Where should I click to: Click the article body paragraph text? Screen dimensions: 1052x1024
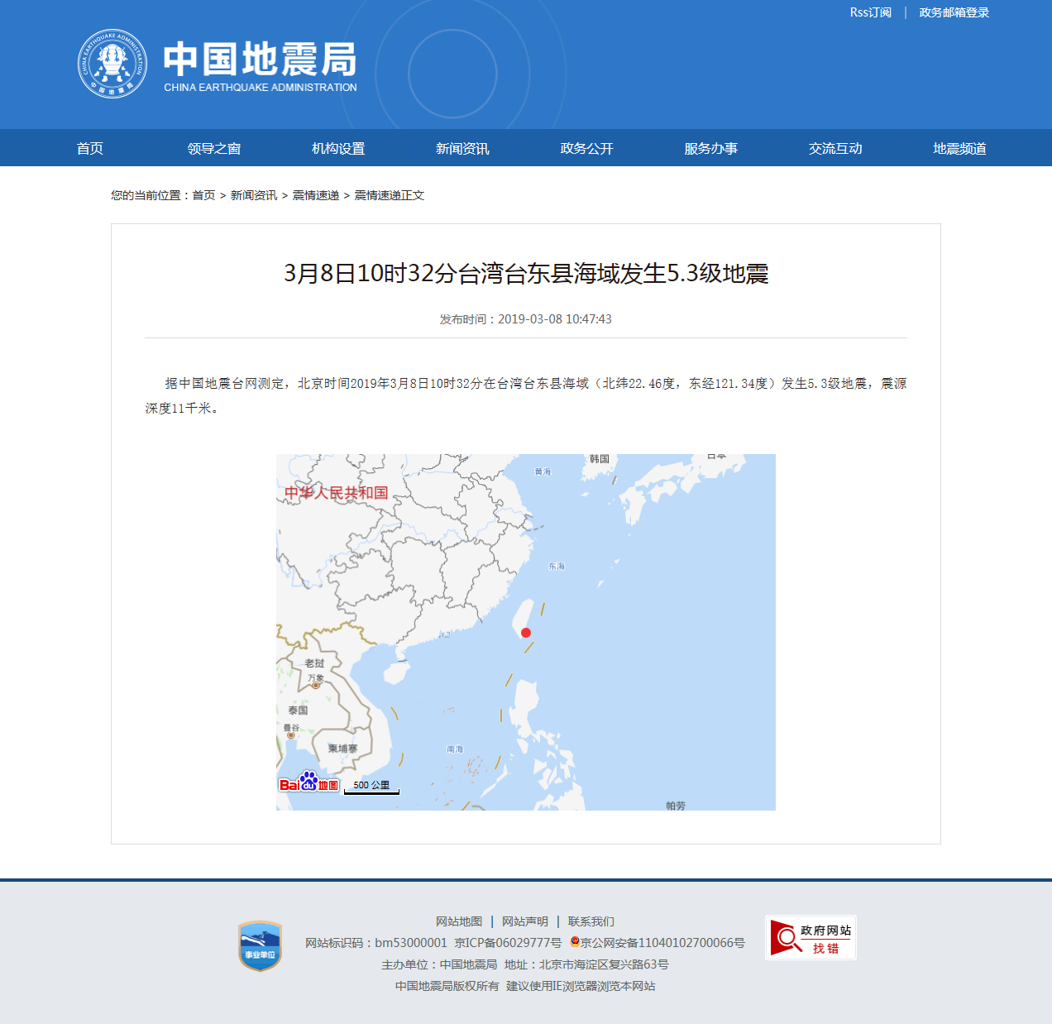coord(526,395)
